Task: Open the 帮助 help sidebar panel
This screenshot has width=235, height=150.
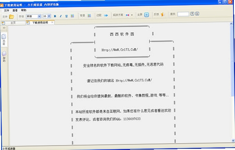Action: click(4, 57)
